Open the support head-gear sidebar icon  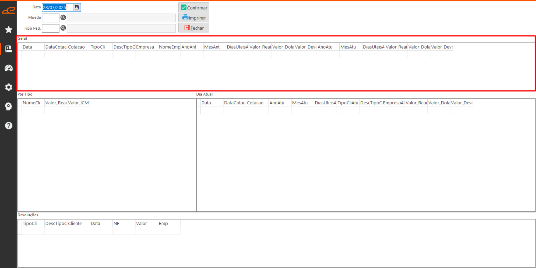9,106
